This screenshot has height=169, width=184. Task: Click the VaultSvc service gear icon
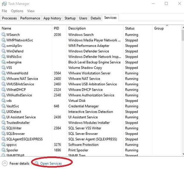coord(4,106)
